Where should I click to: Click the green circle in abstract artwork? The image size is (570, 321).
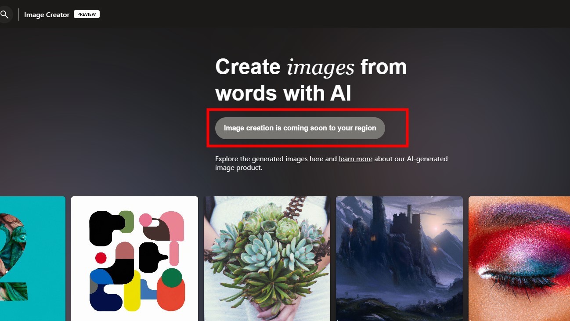coord(172,278)
